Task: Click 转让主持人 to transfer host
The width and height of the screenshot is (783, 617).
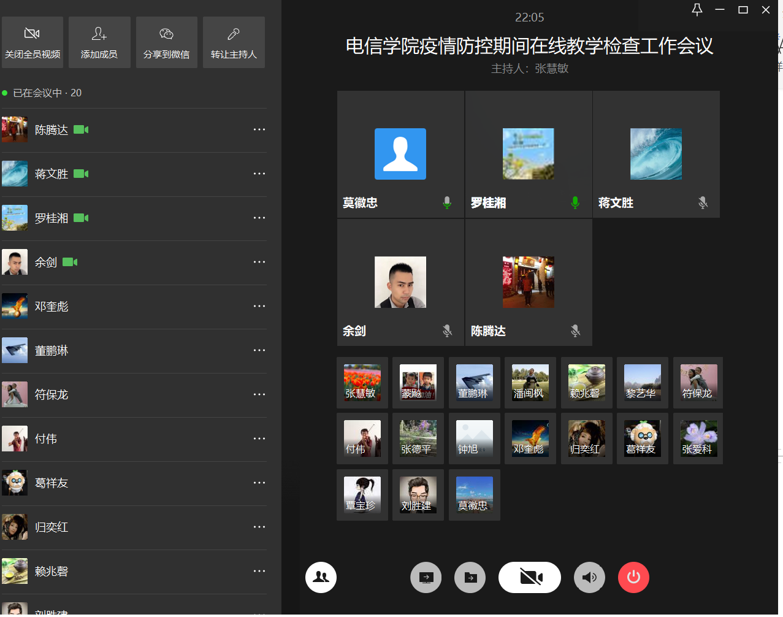Action: pos(234,42)
